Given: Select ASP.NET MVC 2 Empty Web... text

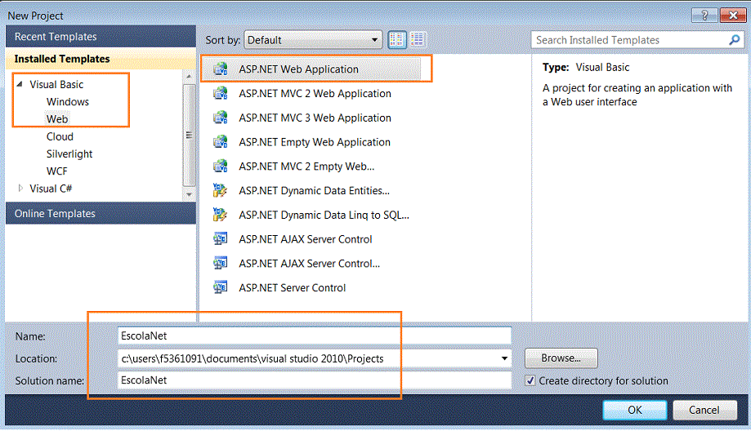Looking at the screenshot, I should click(x=306, y=167).
